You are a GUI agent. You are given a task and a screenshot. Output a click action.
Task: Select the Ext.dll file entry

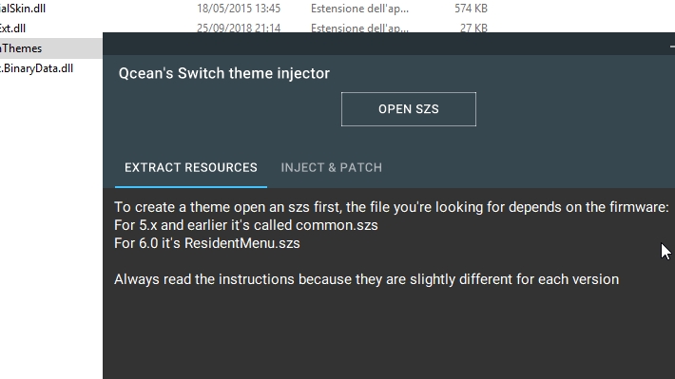click(x=12, y=28)
